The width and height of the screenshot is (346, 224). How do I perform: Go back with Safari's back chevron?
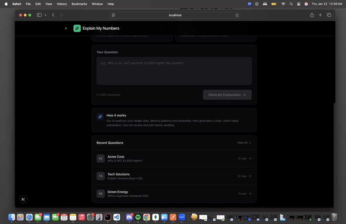53,15
